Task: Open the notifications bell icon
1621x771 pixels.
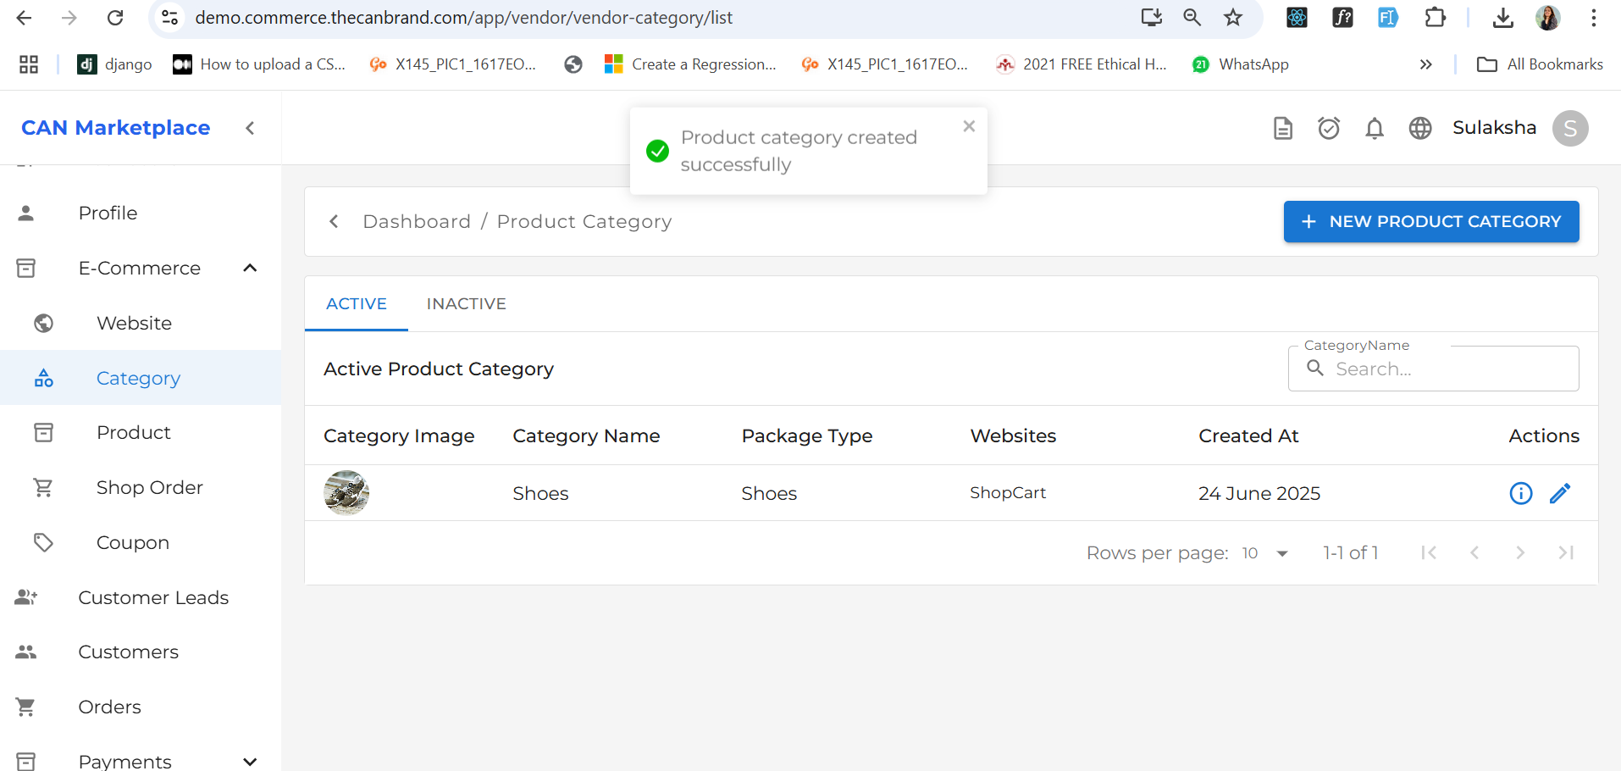Action: click(x=1375, y=128)
